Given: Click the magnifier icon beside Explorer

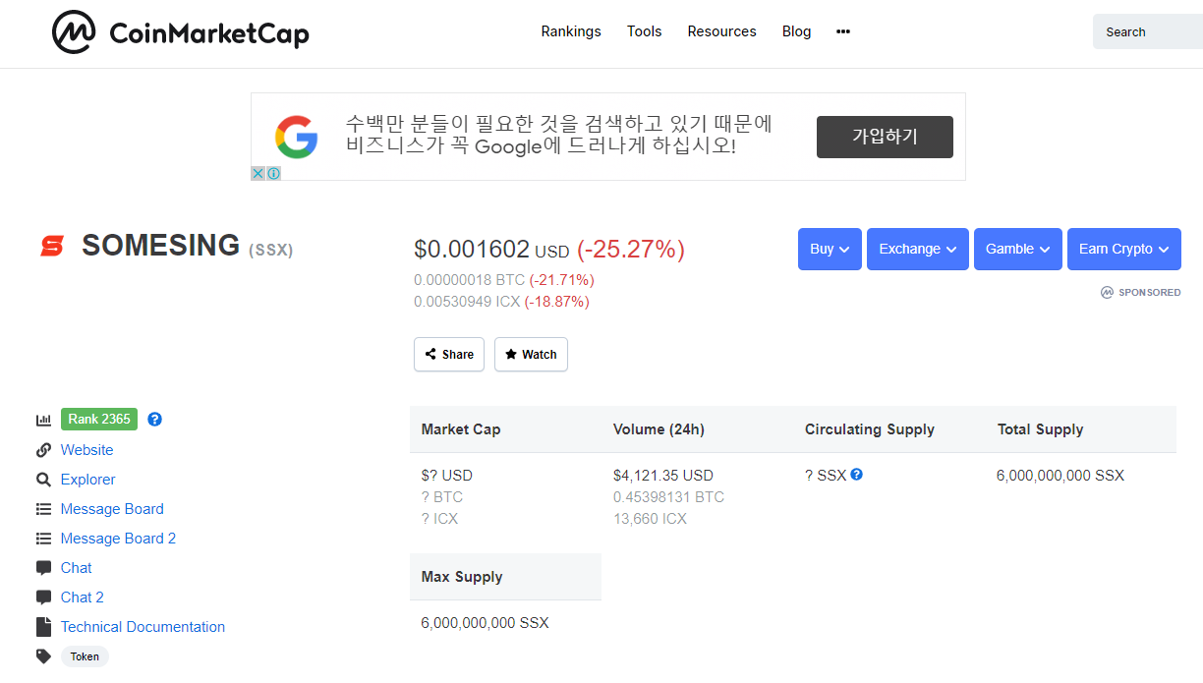Looking at the screenshot, I should (43, 480).
